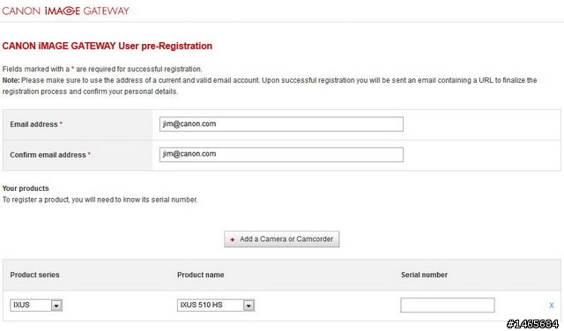The height and width of the screenshot is (331, 564).
Task: Open the Product name dropdown arrow
Action: (x=249, y=305)
